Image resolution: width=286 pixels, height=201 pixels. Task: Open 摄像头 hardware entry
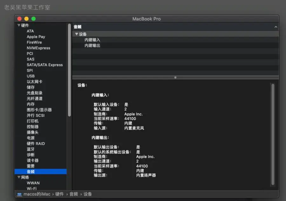click(x=33, y=132)
